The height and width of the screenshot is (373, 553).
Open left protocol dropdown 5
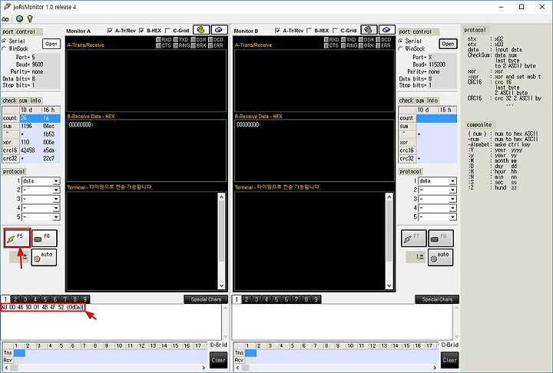click(x=56, y=217)
